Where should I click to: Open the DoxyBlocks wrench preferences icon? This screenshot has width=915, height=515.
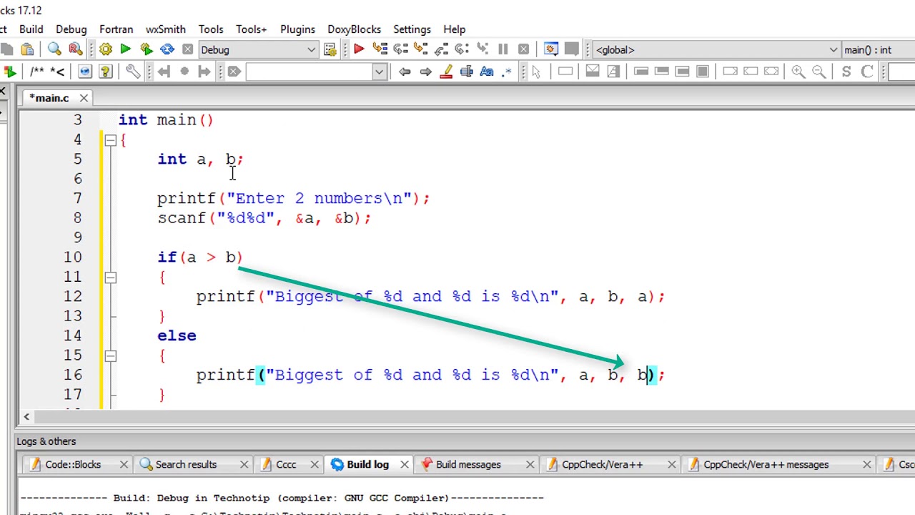pyautogui.click(x=133, y=72)
